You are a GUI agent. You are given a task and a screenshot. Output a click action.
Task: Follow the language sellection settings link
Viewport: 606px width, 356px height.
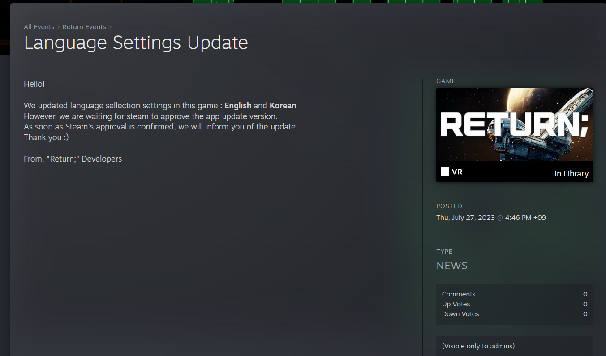coord(120,106)
